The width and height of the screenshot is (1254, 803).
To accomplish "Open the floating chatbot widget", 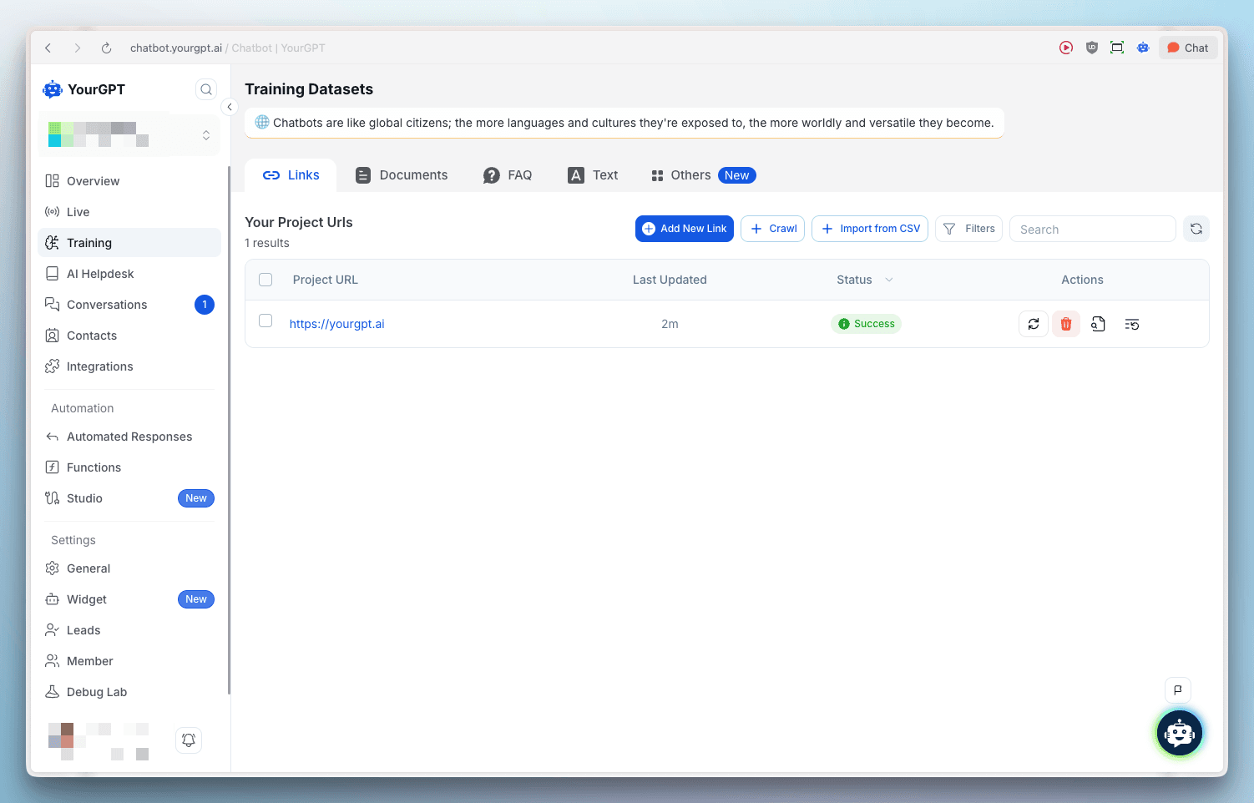I will (x=1179, y=733).
